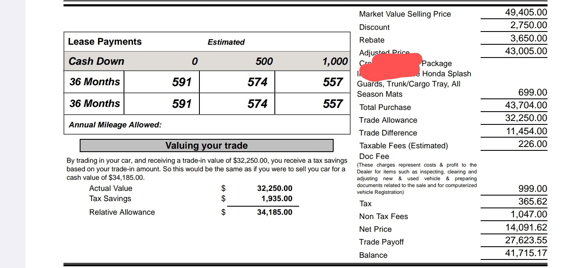
Task: Click the Cash Down 1,000 column heading
Action: 335,61
